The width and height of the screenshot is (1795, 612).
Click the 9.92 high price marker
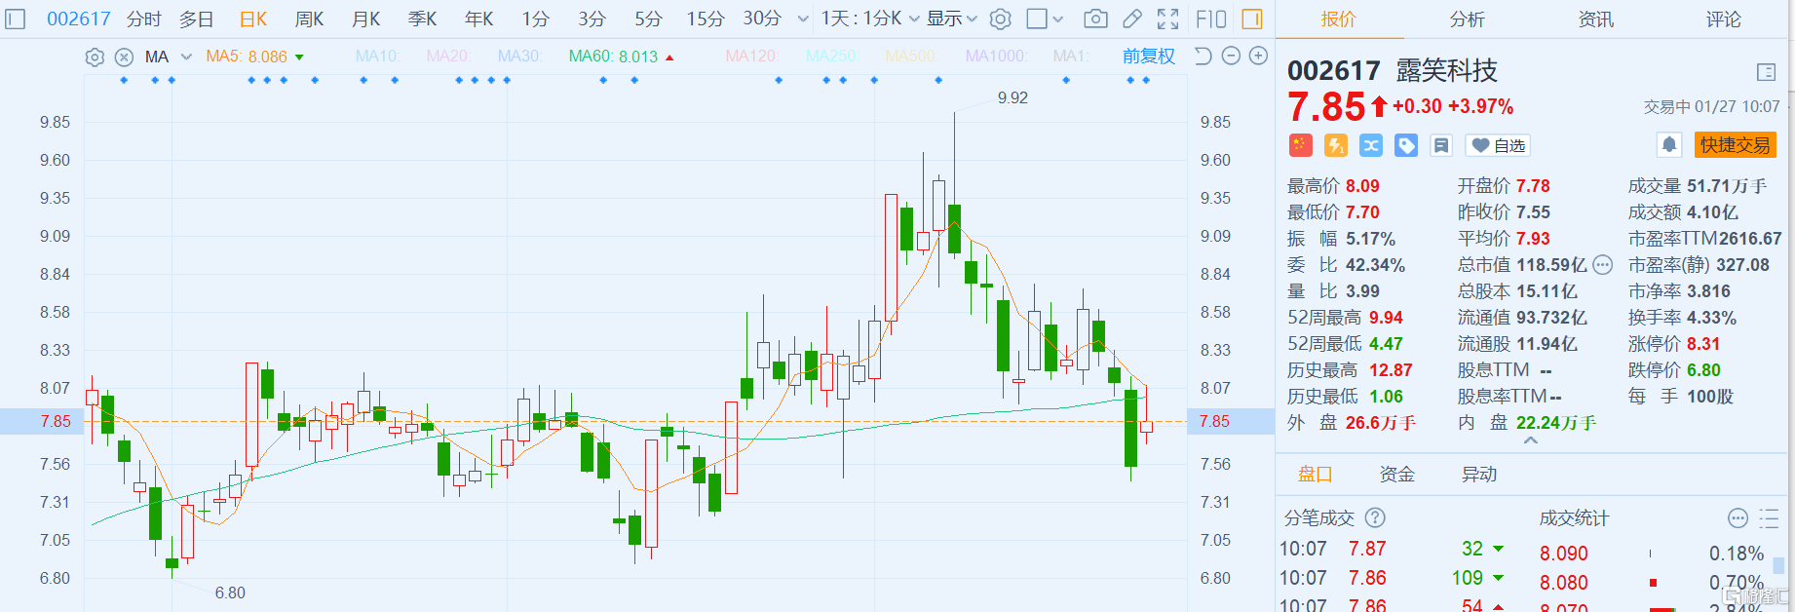[x=1012, y=97]
